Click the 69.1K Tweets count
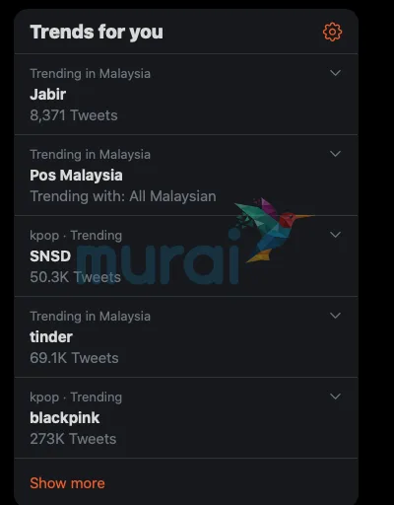394x505 pixels. [74, 358]
